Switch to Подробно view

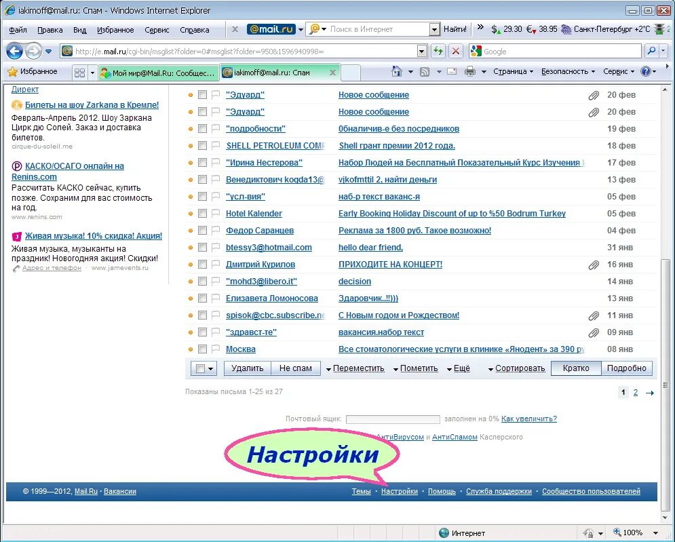(626, 368)
